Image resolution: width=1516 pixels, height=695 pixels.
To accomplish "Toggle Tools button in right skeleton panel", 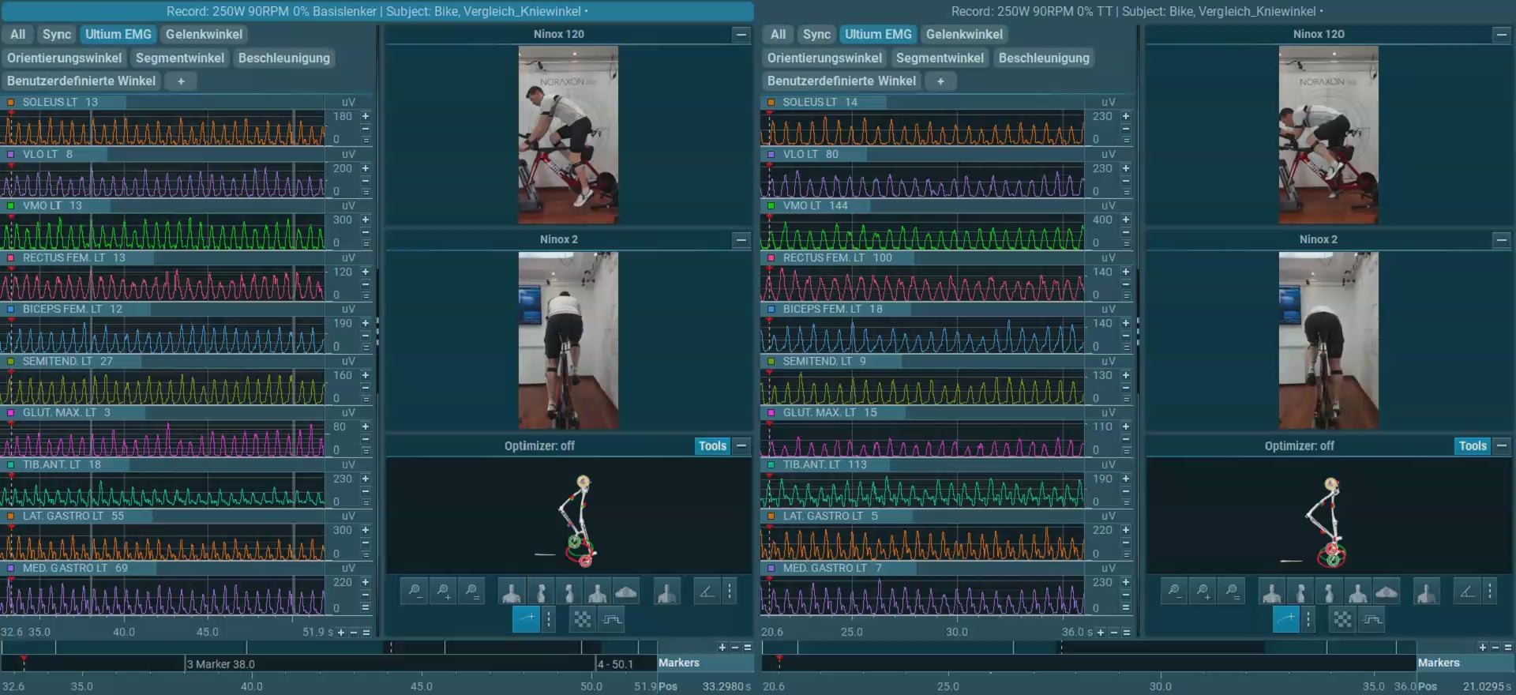I will tap(1472, 446).
